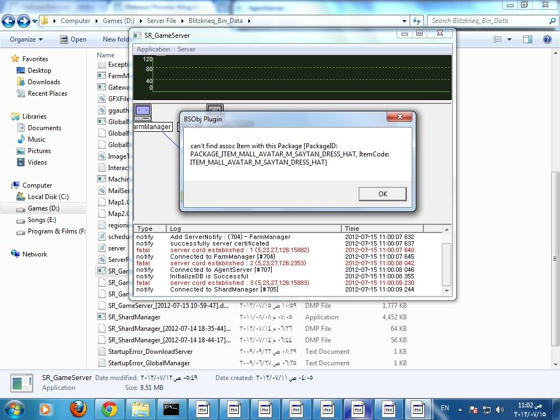Click the Explorer forward arrow button

pyautogui.click(x=24, y=21)
